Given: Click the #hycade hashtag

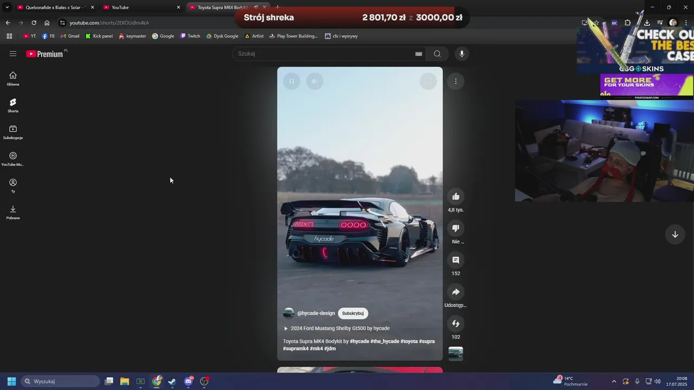Looking at the screenshot, I should click(359, 341).
